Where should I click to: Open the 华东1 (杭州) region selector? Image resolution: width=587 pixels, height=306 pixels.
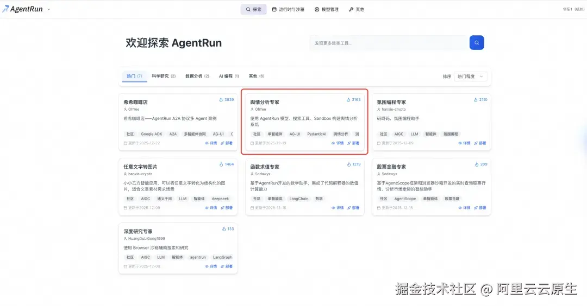tap(573, 9)
